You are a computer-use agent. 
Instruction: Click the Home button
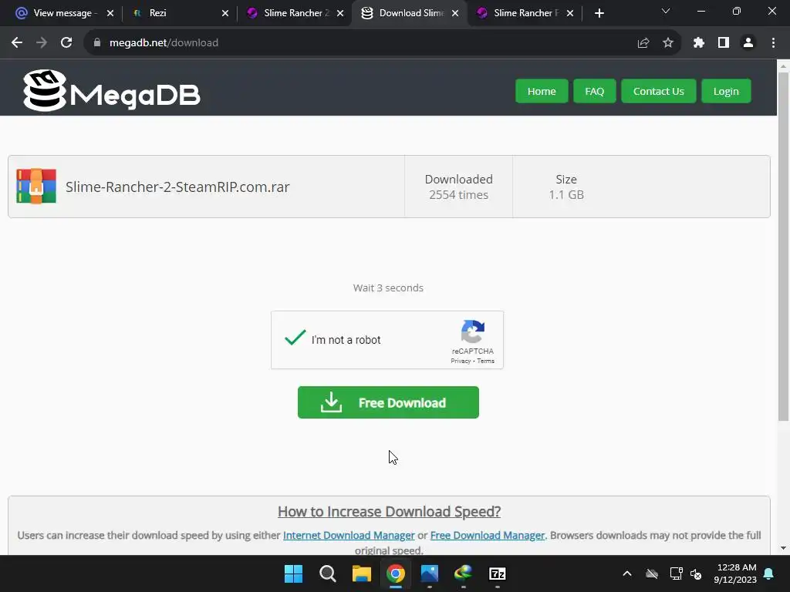[x=542, y=91]
